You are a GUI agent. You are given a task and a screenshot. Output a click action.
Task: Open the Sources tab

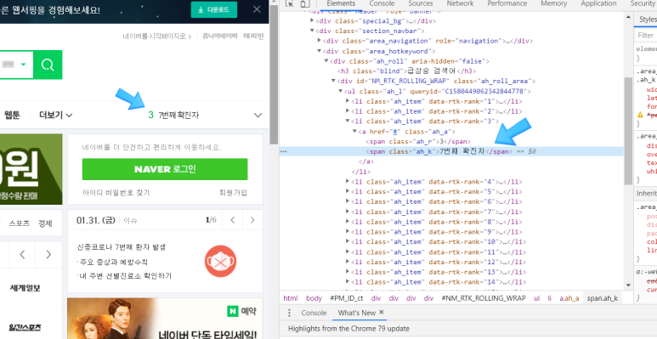[x=420, y=3]
